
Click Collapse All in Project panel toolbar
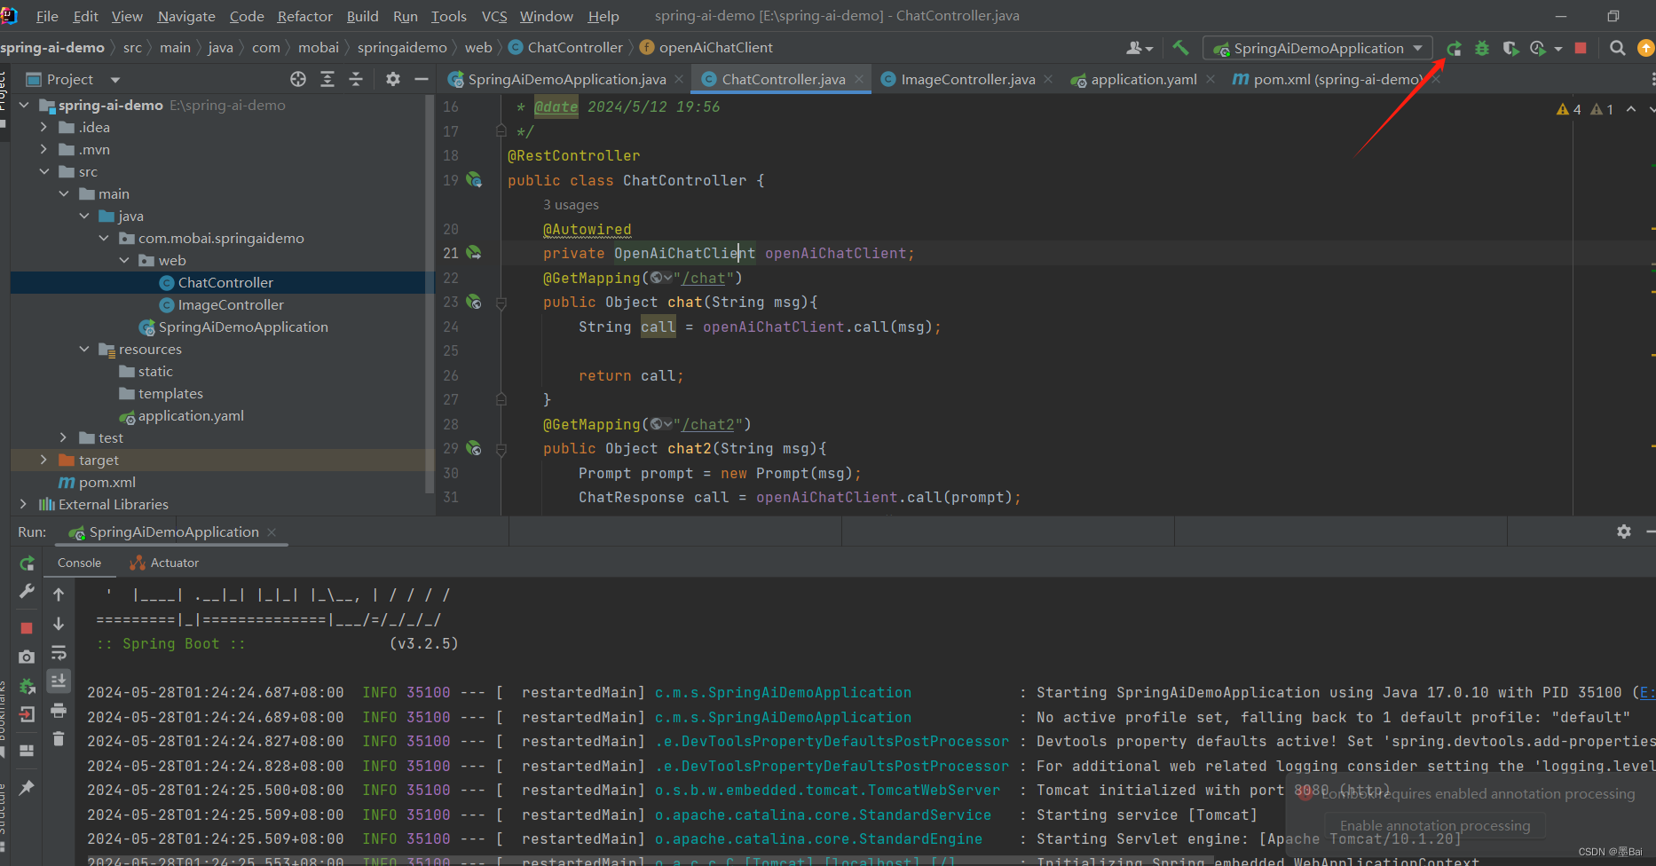click(356, 79)
